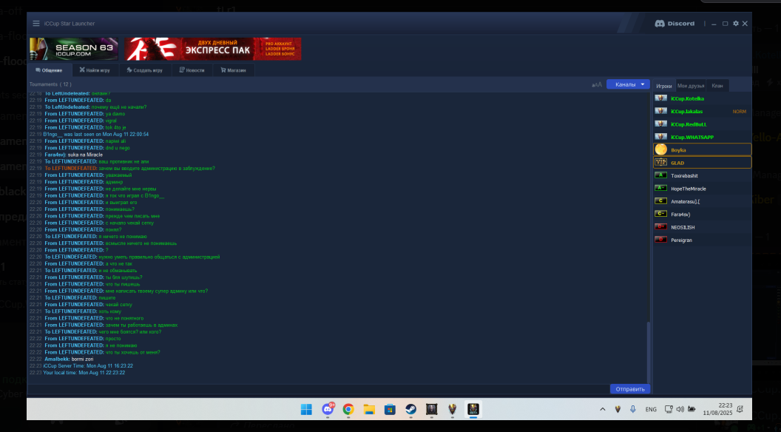The height and width of the screenshot is (432, 781).
Task: Click the C- rank badge of Fara4sv)
Action: click(x=660, y=214)
